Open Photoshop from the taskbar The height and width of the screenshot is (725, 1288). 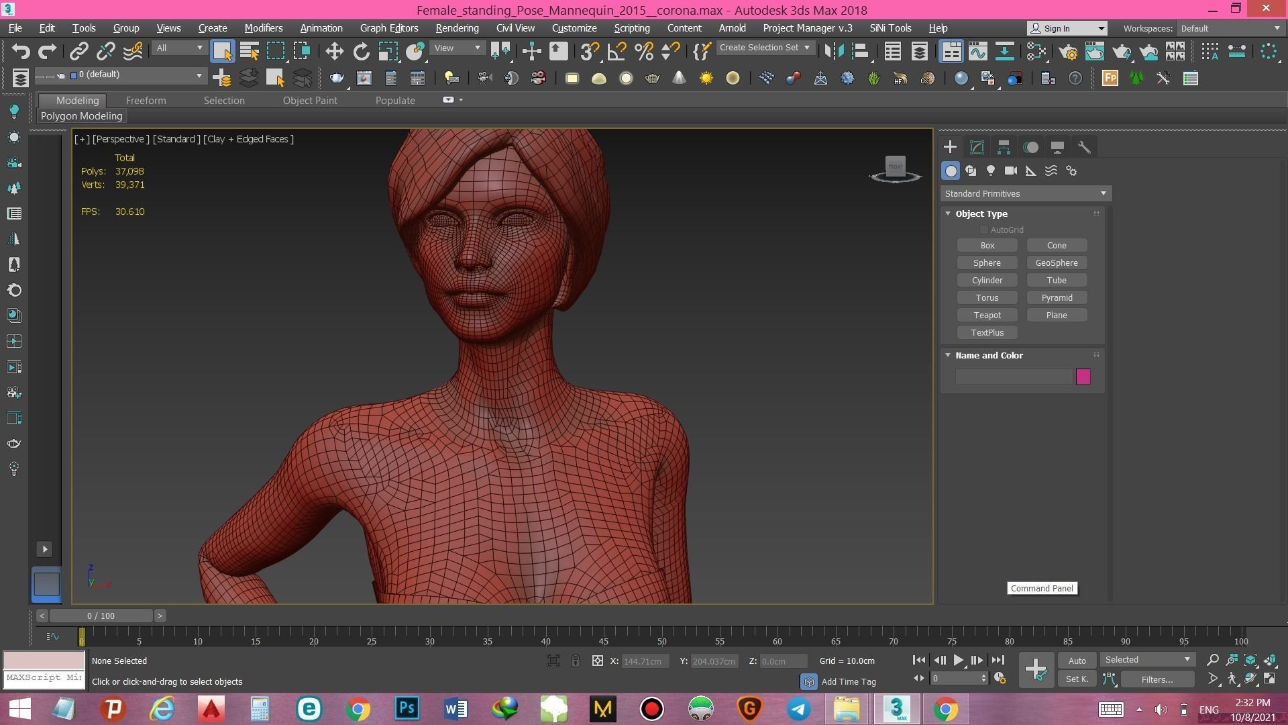(407, 709)
